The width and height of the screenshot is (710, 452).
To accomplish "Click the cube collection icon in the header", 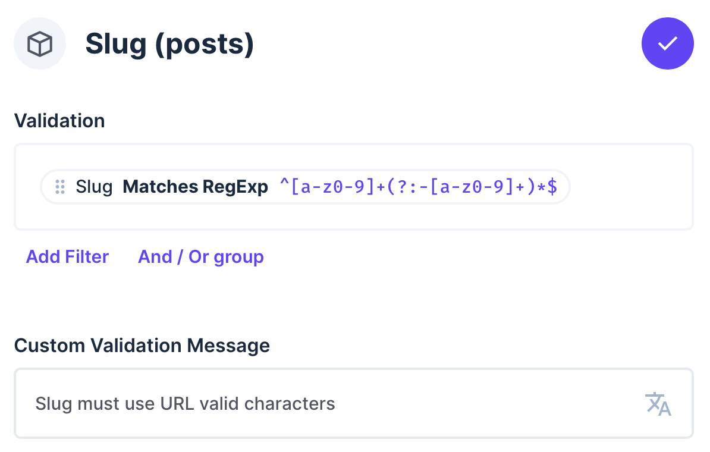I will 40,43.
